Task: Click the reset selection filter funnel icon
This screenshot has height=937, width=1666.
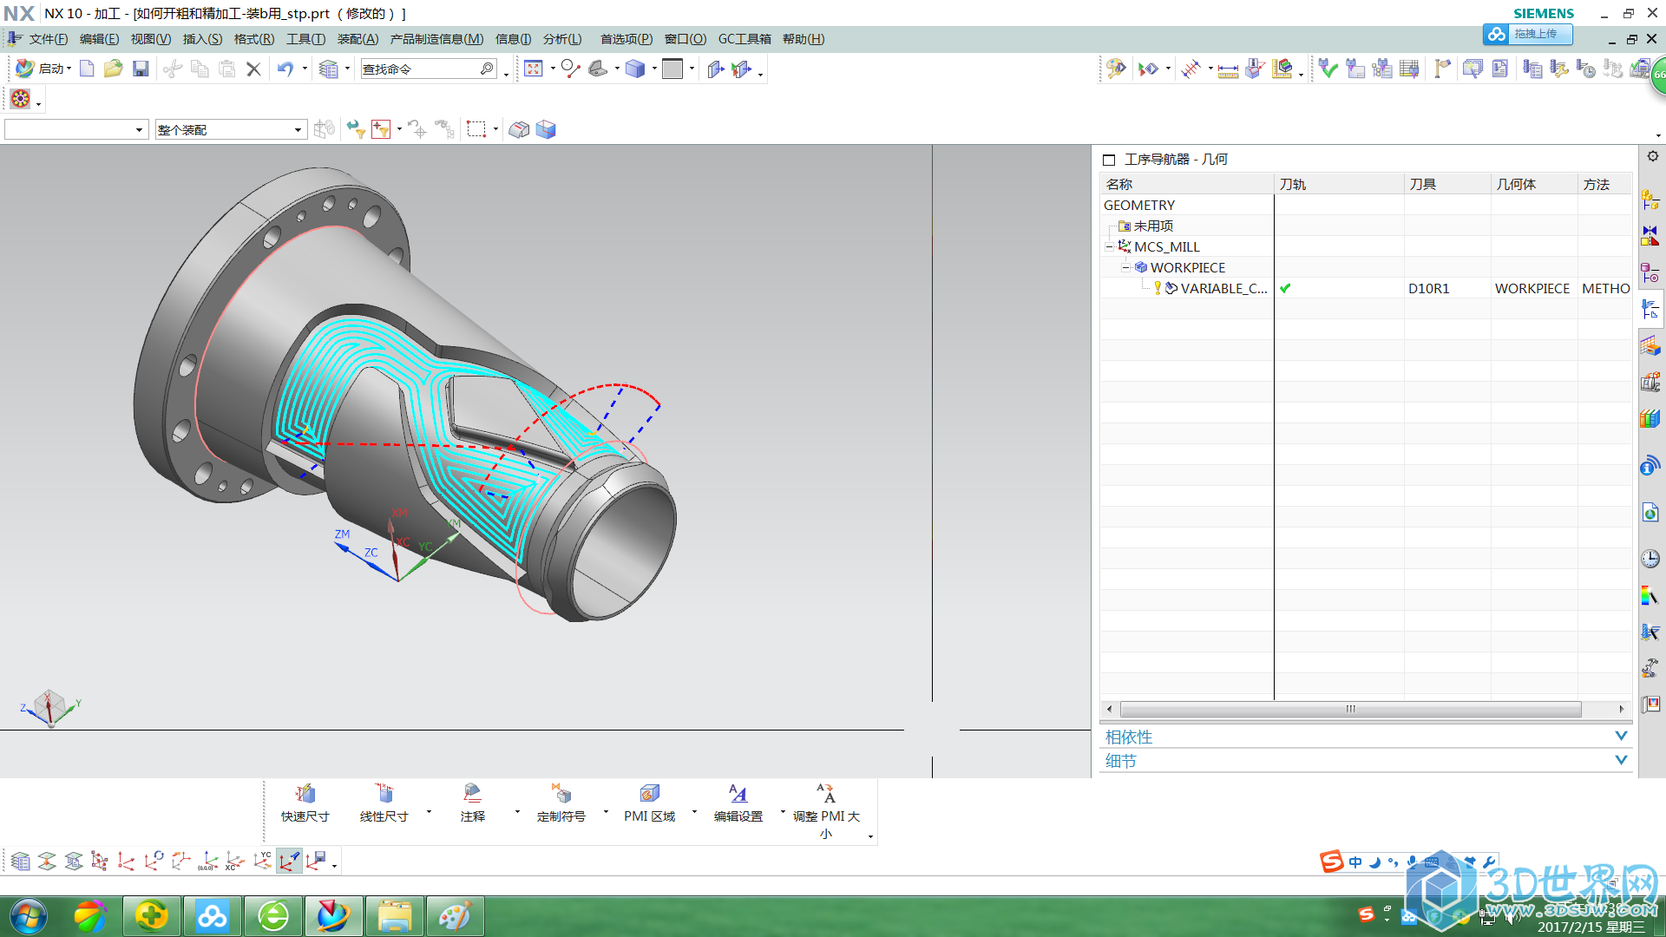Action: coord(355,130)
